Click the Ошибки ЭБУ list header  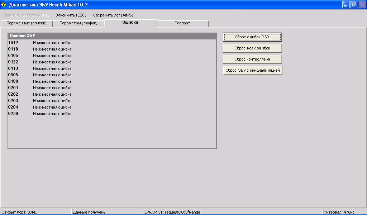[x=112, y=36]
